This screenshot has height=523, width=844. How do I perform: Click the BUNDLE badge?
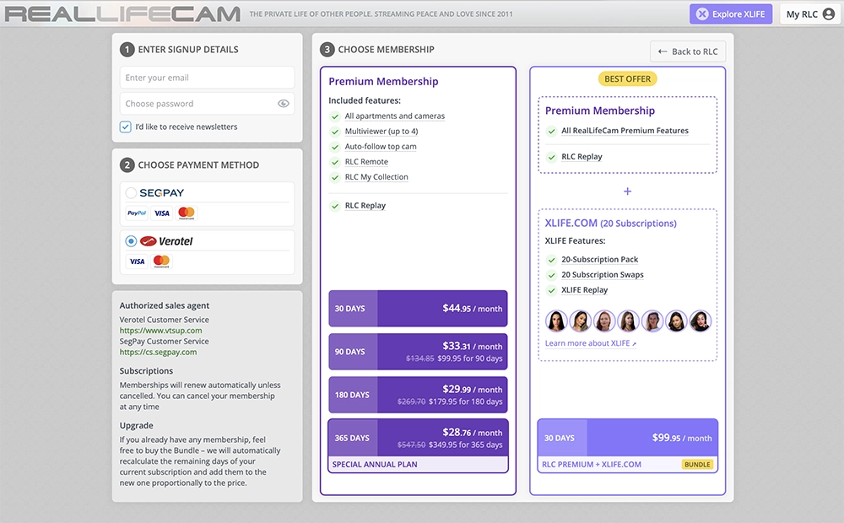697,464
